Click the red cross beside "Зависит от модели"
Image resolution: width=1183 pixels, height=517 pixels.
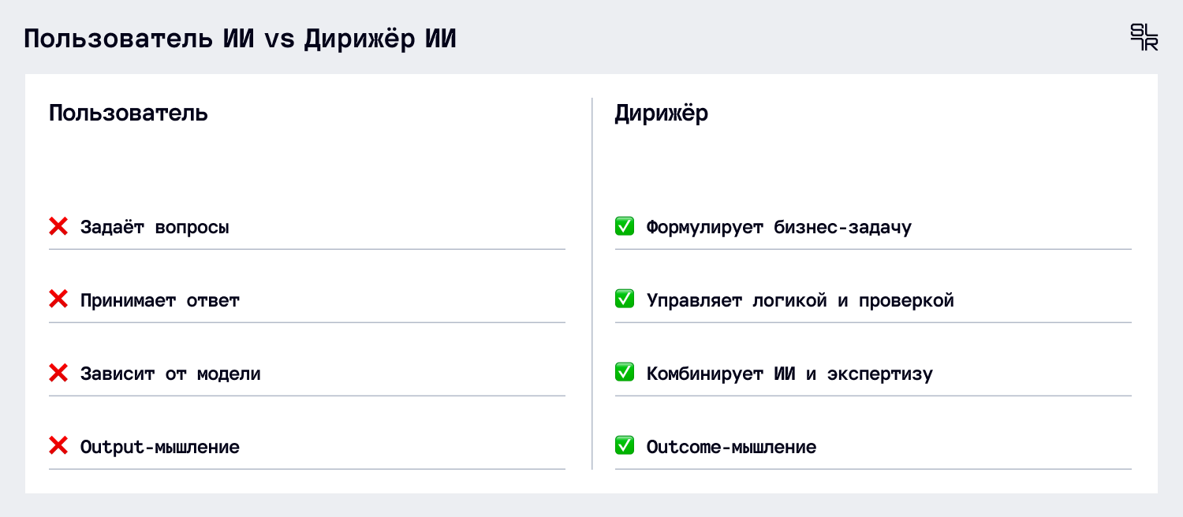tap(58, 373)
